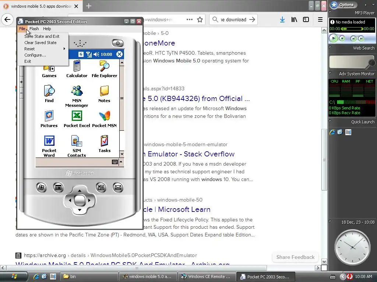
Task: Tap the emulator Calendar hardware button
Action: click(x=58, y=187)
